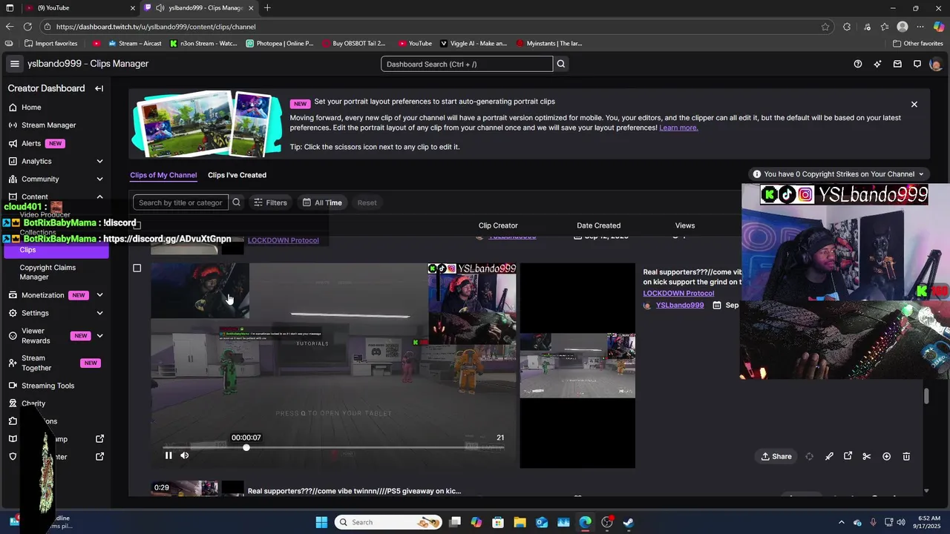Click the page vertical scrollbar thumb

pyautogui.click(x=926, y=396)
